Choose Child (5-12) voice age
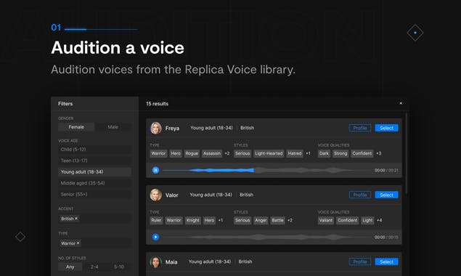This screenshot has width=461, height=276. point(94,150)
